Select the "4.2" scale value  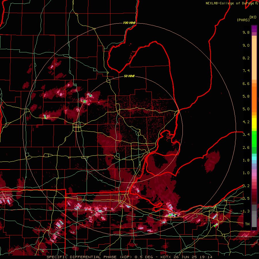click(246, 122)
